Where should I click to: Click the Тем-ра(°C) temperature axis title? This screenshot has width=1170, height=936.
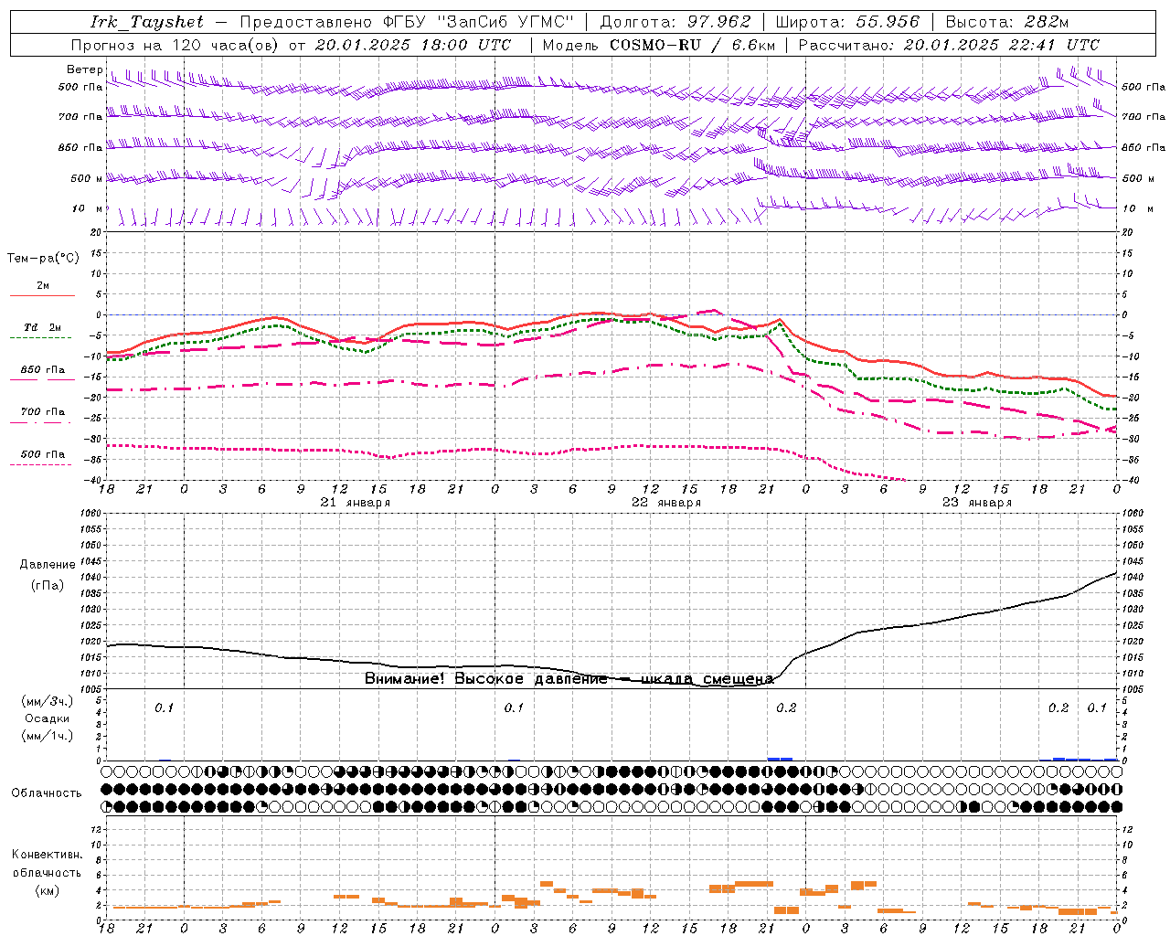43,259
